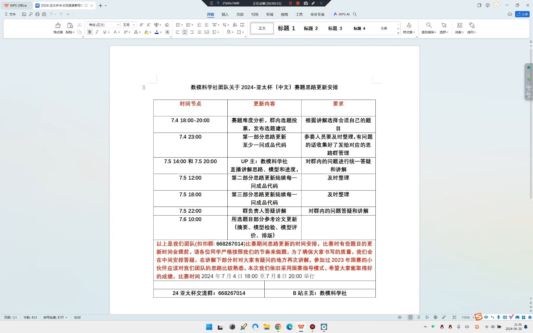The image size is (533, 333).
Task: Expand the bullet list options arrow
Action: (182, 25)
